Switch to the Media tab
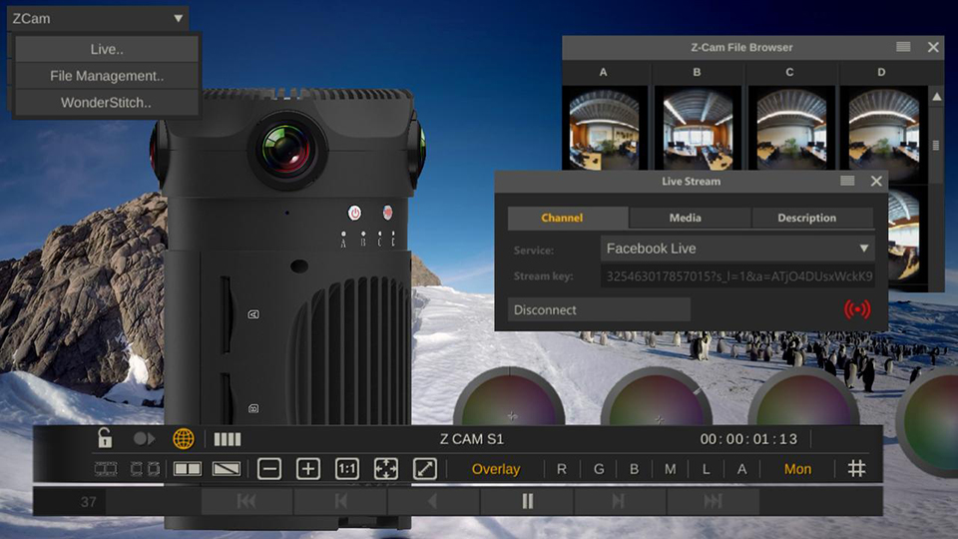Image resolution: width=958 pixels, height=539 pixels. click(x=685, y=218)
